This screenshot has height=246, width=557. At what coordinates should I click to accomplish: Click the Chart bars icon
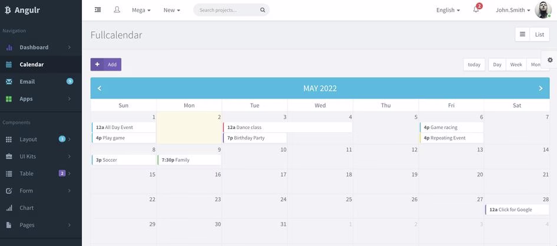coord(9,208)
